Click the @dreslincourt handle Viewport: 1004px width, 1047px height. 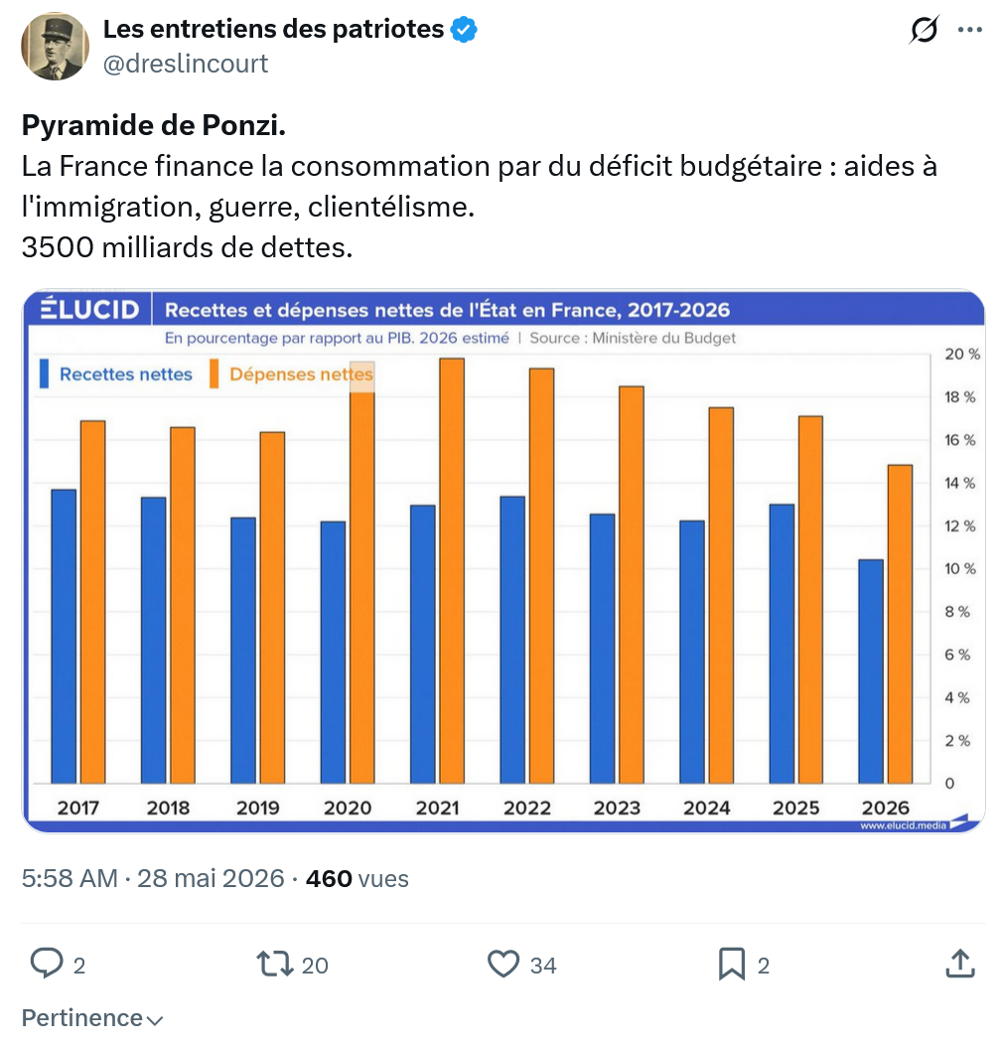point(186,64)
